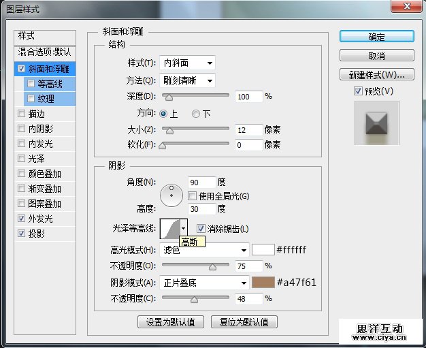
Task: Enable the 内阴影 checkbox
Action: [21, 128]
